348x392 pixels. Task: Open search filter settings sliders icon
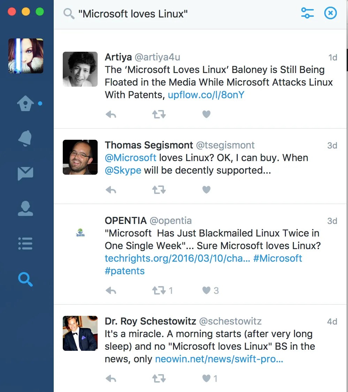pyautogui.click(x=307, y=13)
